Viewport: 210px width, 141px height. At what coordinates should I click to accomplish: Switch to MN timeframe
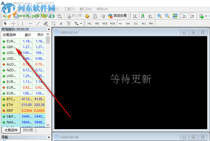coord(151,23)
